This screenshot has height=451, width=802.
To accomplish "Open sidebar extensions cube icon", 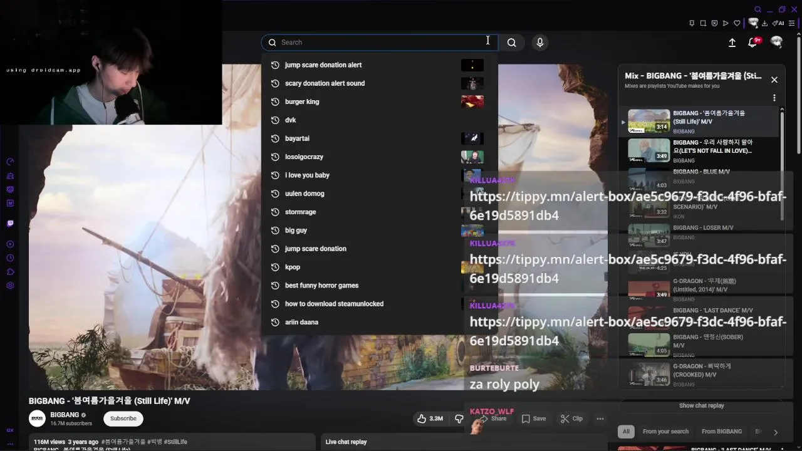I will 10,272.
